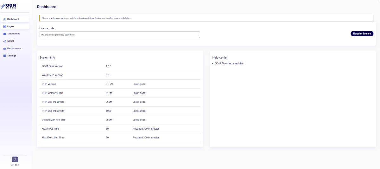
Task: Click the 8.3.29 PHP version value
Action: [109, 84]
